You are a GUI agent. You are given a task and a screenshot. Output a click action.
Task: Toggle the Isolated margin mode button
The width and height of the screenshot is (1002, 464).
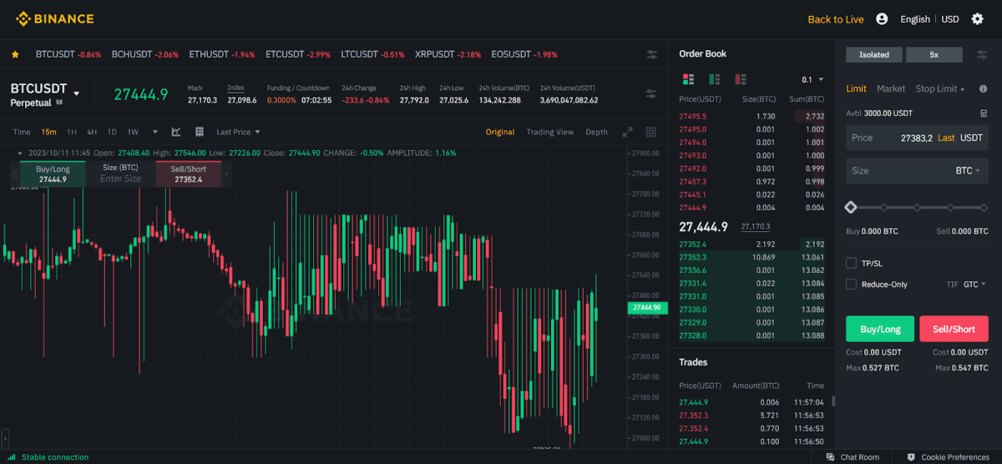873,54
